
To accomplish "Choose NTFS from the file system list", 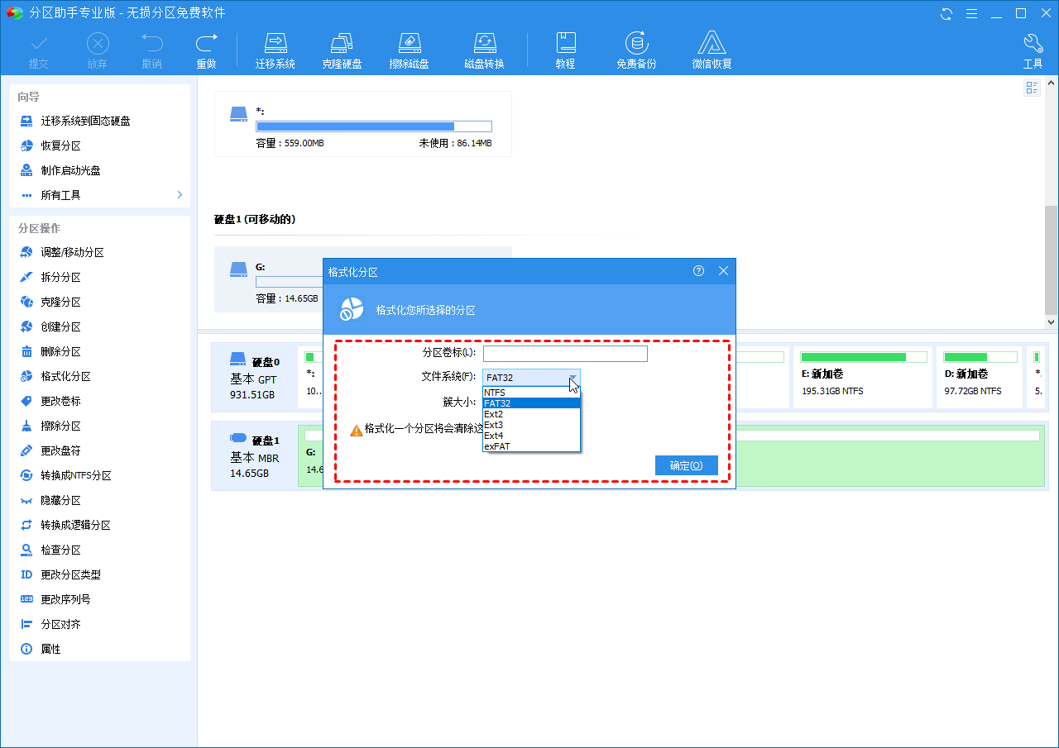I will coord(495,393).
